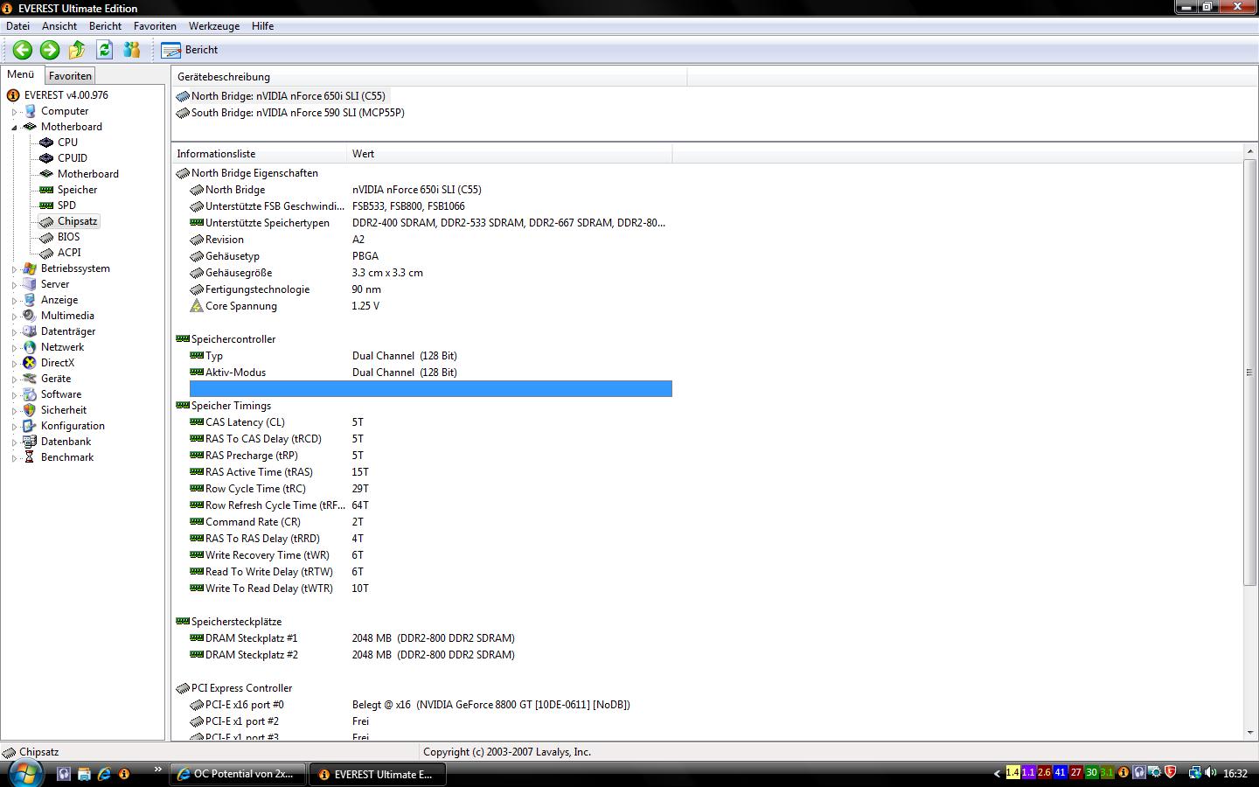Image resolution: width=1259 pixels, height=787 pixels.
Task: Select the DRAM Steckplatz #1 row
Action: [x=431, y=638]
